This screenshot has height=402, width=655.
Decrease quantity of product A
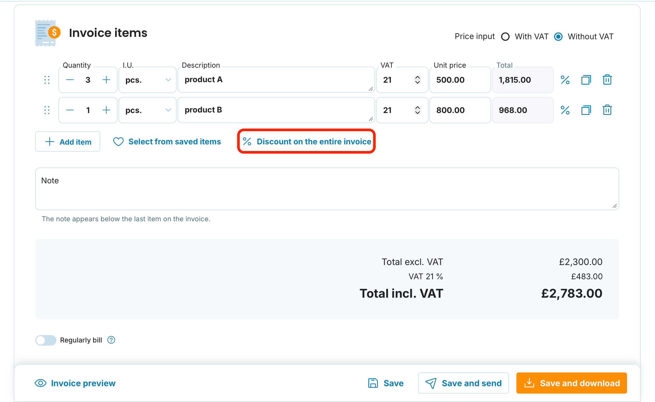70,80
